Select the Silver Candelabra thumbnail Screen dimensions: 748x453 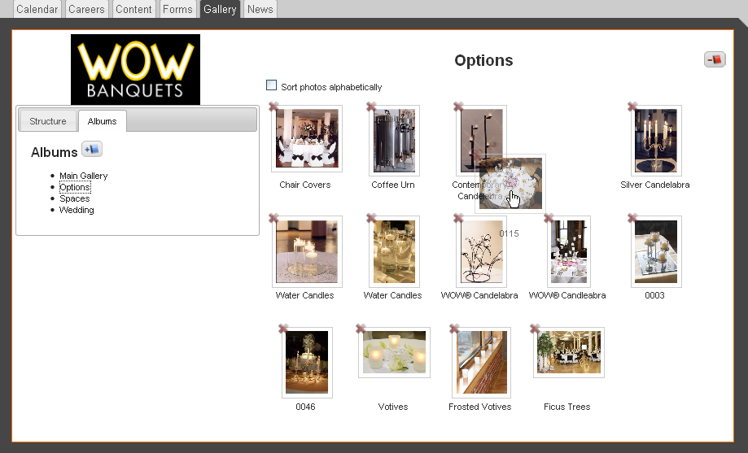pos(656,140)
